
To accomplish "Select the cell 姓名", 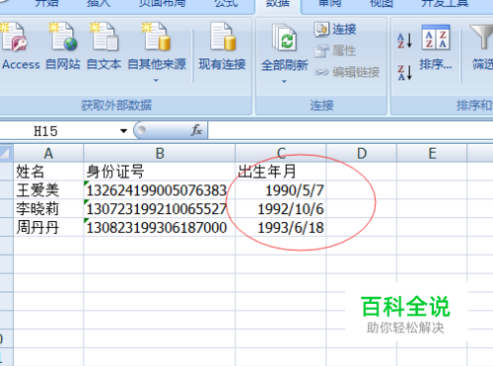I will 48,172.
